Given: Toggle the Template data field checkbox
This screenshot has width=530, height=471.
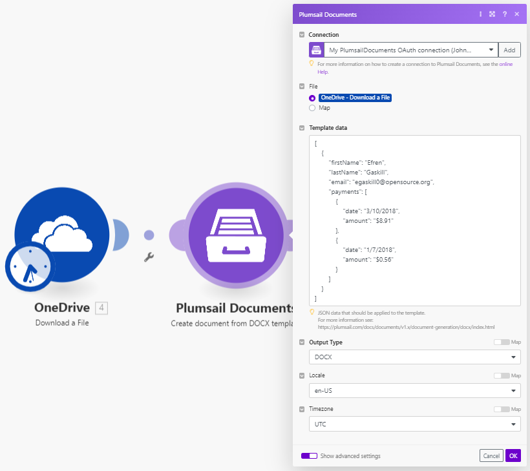Looking at the screenshot, I should pyautogui.click(x=302, y=128).
